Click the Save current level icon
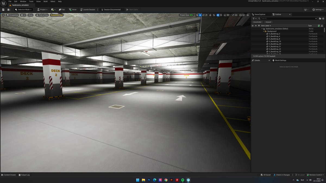The image size is (326, 183). click(3, 9)
